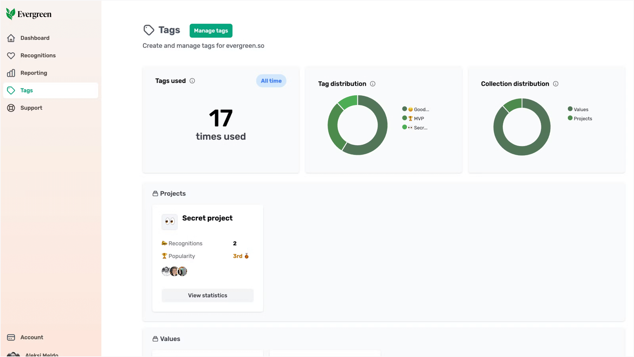Open the Dashboard page
The image size is (634, 357).
click(x=51, y=38)
